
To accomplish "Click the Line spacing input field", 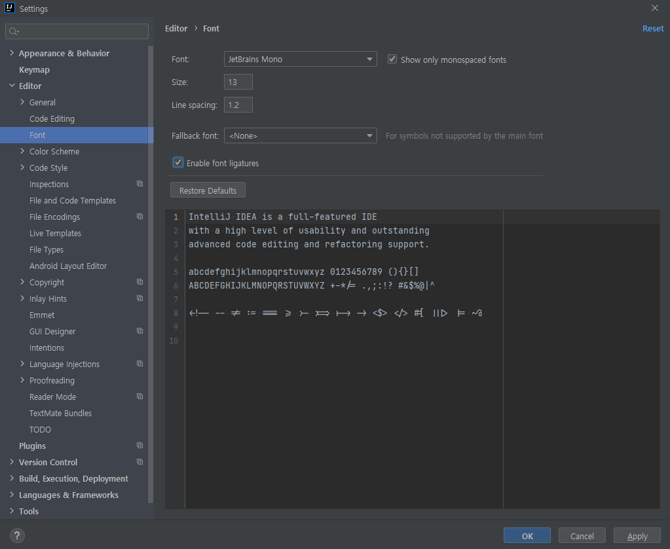I will [238, 105].
